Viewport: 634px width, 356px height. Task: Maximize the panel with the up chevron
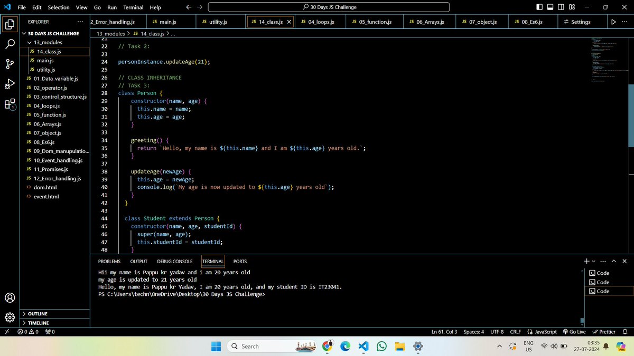[x=614, y=261]
